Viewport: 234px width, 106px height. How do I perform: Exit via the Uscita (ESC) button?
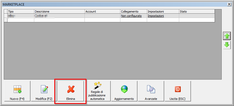click(178, 91)
